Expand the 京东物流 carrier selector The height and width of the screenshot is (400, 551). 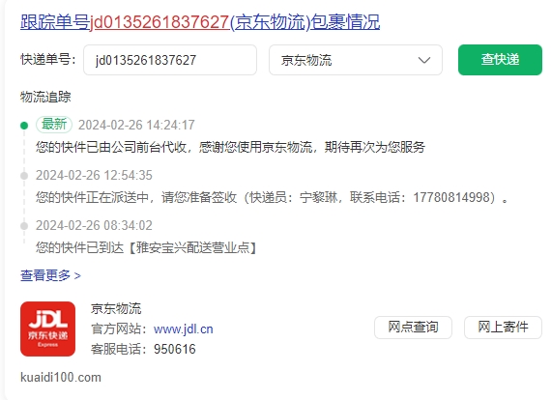pos(356,60)
